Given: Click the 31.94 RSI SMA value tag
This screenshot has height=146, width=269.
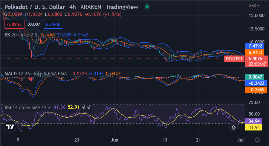Looking at the screenshot, I should point(253,127).
